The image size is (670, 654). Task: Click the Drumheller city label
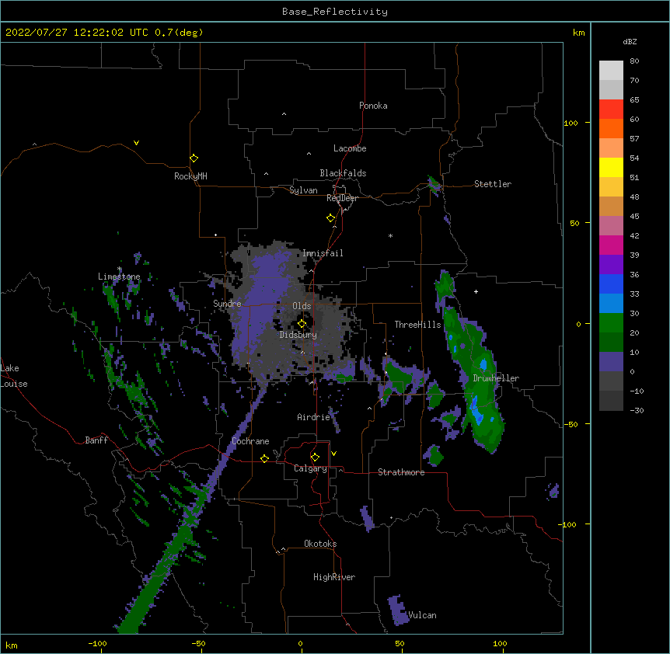[496, 378]
